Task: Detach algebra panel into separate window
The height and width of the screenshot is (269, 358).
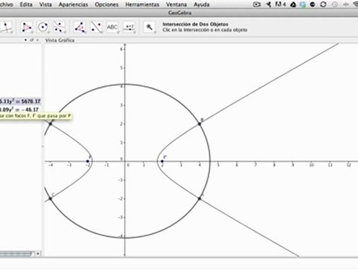Action: coord(31,40)
